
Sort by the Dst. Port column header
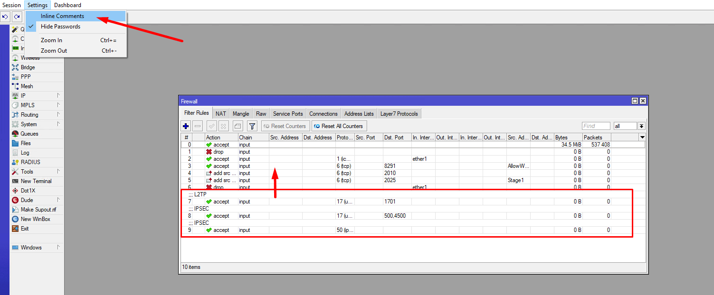pyautogui.click(x=397, y=138)
